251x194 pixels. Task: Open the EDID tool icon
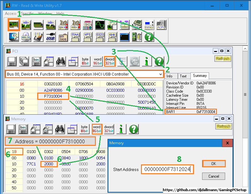coord(112,37)
